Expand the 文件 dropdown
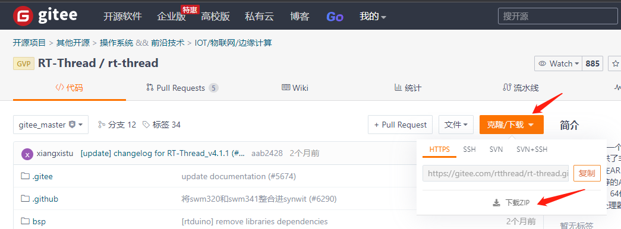 (x=456, y=125)
